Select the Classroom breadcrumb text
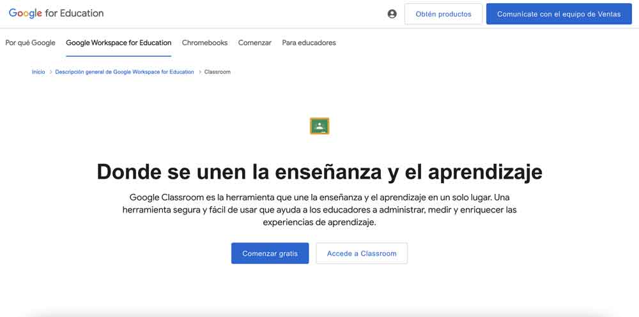This screenshot has width=639, height=317. coord(217,72)
